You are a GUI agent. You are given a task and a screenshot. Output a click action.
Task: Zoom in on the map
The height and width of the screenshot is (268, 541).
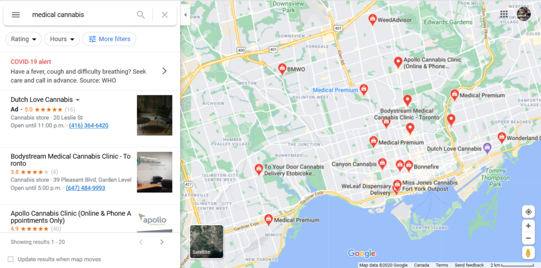(x=528, y=226)
